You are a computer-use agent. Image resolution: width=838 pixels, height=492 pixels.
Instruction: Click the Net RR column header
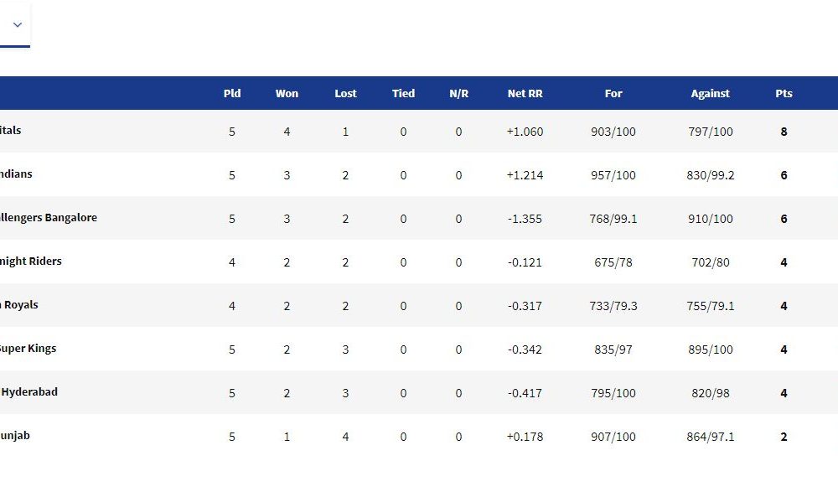pyautogui.click(x=525, y=93)
